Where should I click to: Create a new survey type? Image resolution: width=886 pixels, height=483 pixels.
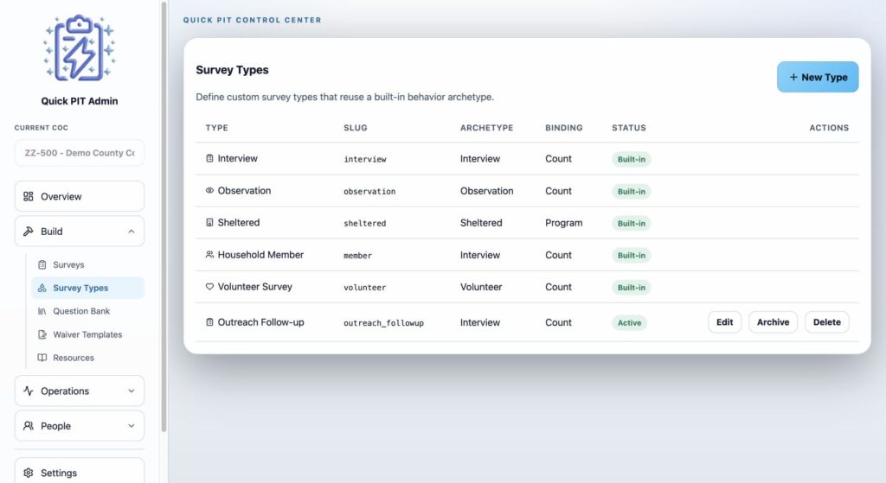(818, 77)
